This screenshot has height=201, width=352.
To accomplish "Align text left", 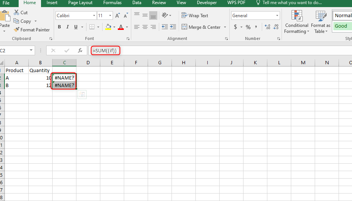I will (137, 27).
